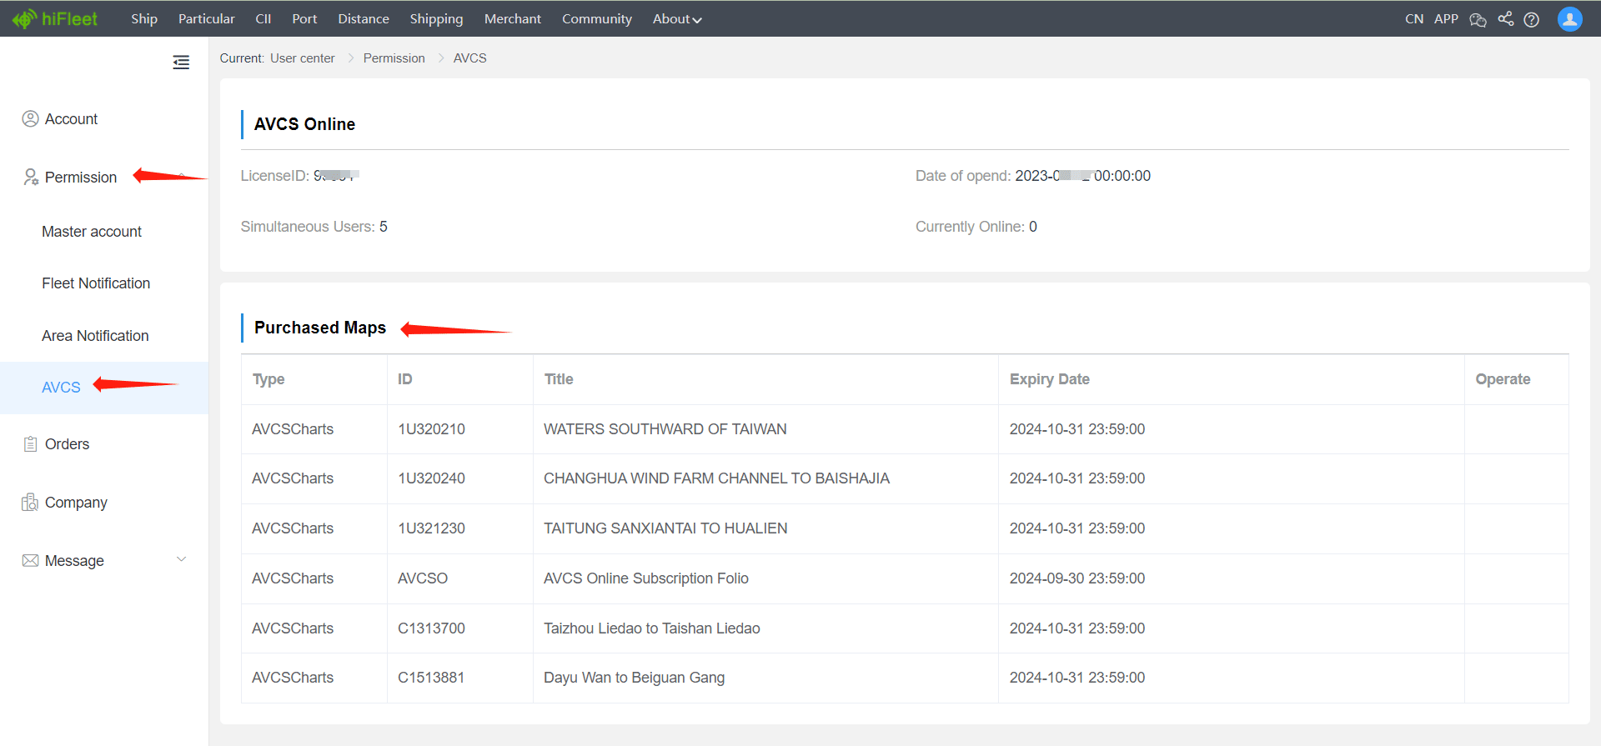1601x746 pixels.
Task: Open the help question mark icon
Action: point(1531,19)
